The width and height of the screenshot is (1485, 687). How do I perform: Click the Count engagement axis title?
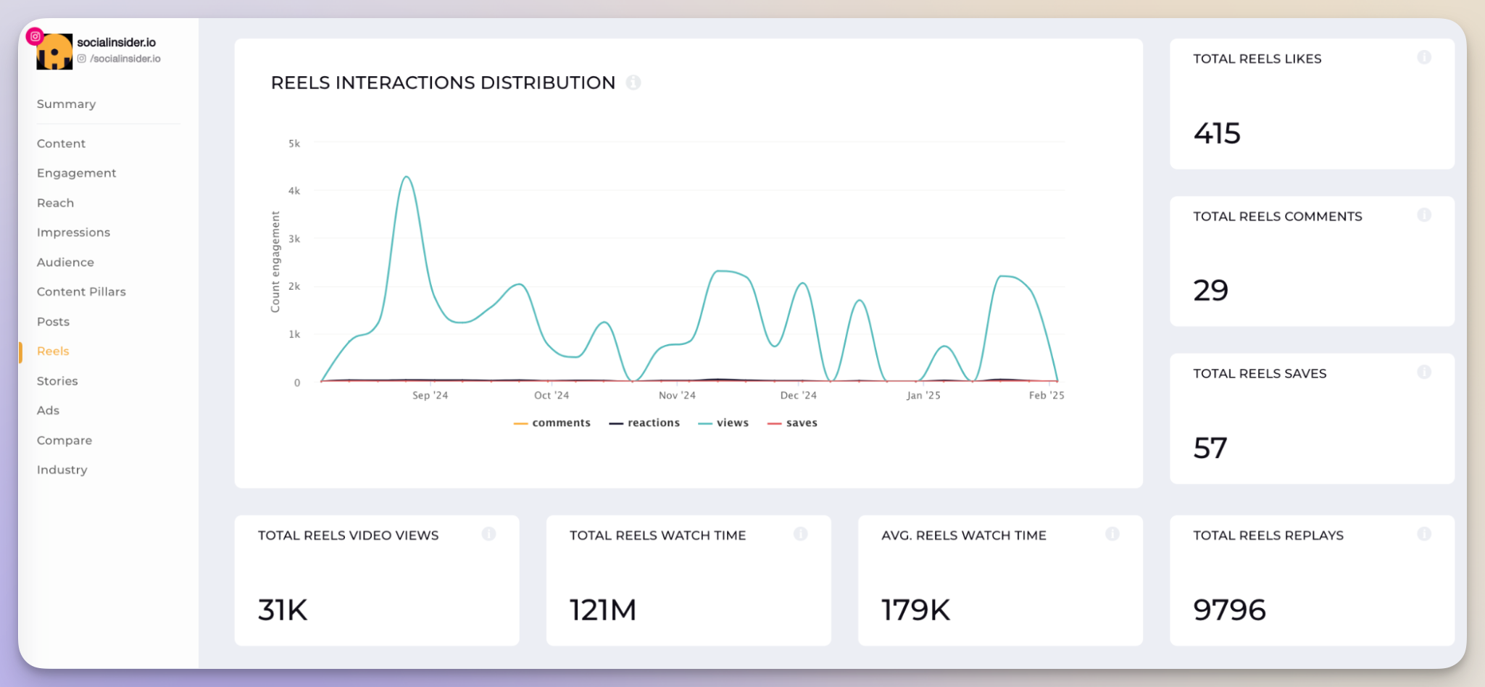tap(275, 262)
